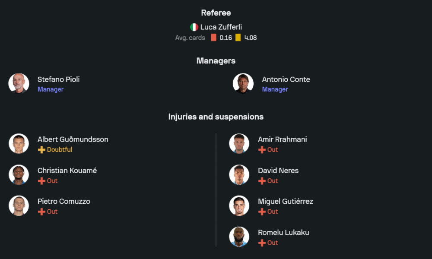The image size is (432, 259).
Task: Click the Romelu Lukaku player name
Action: click(283, 233)
